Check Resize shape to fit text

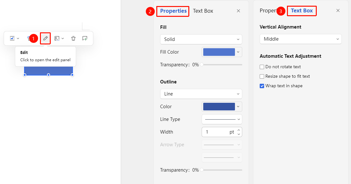pos(262,76)
